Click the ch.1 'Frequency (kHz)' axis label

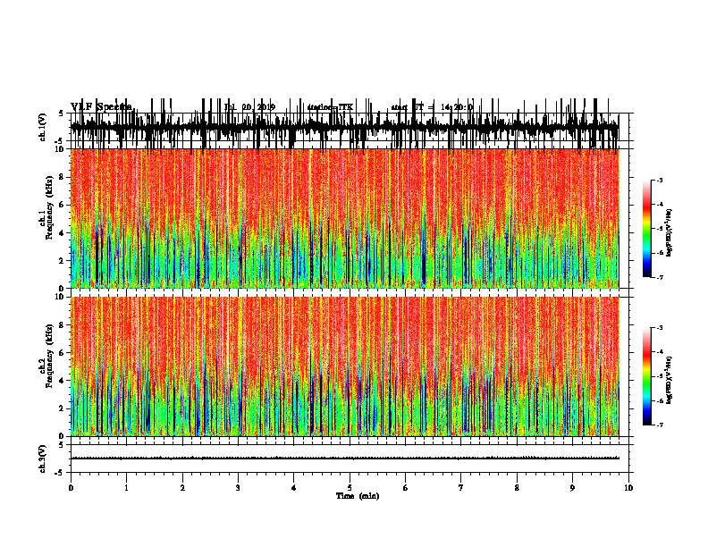(x=49, y=206)
